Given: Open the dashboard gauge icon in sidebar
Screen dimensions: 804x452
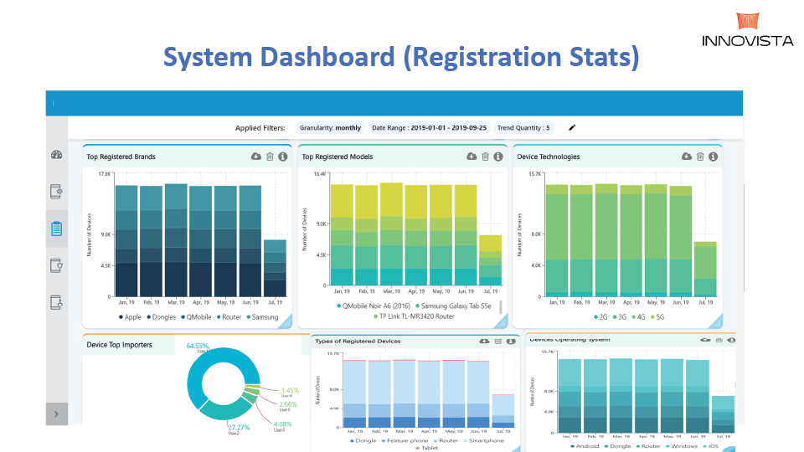Looking at the screenshot, I should tap(57, 155).
